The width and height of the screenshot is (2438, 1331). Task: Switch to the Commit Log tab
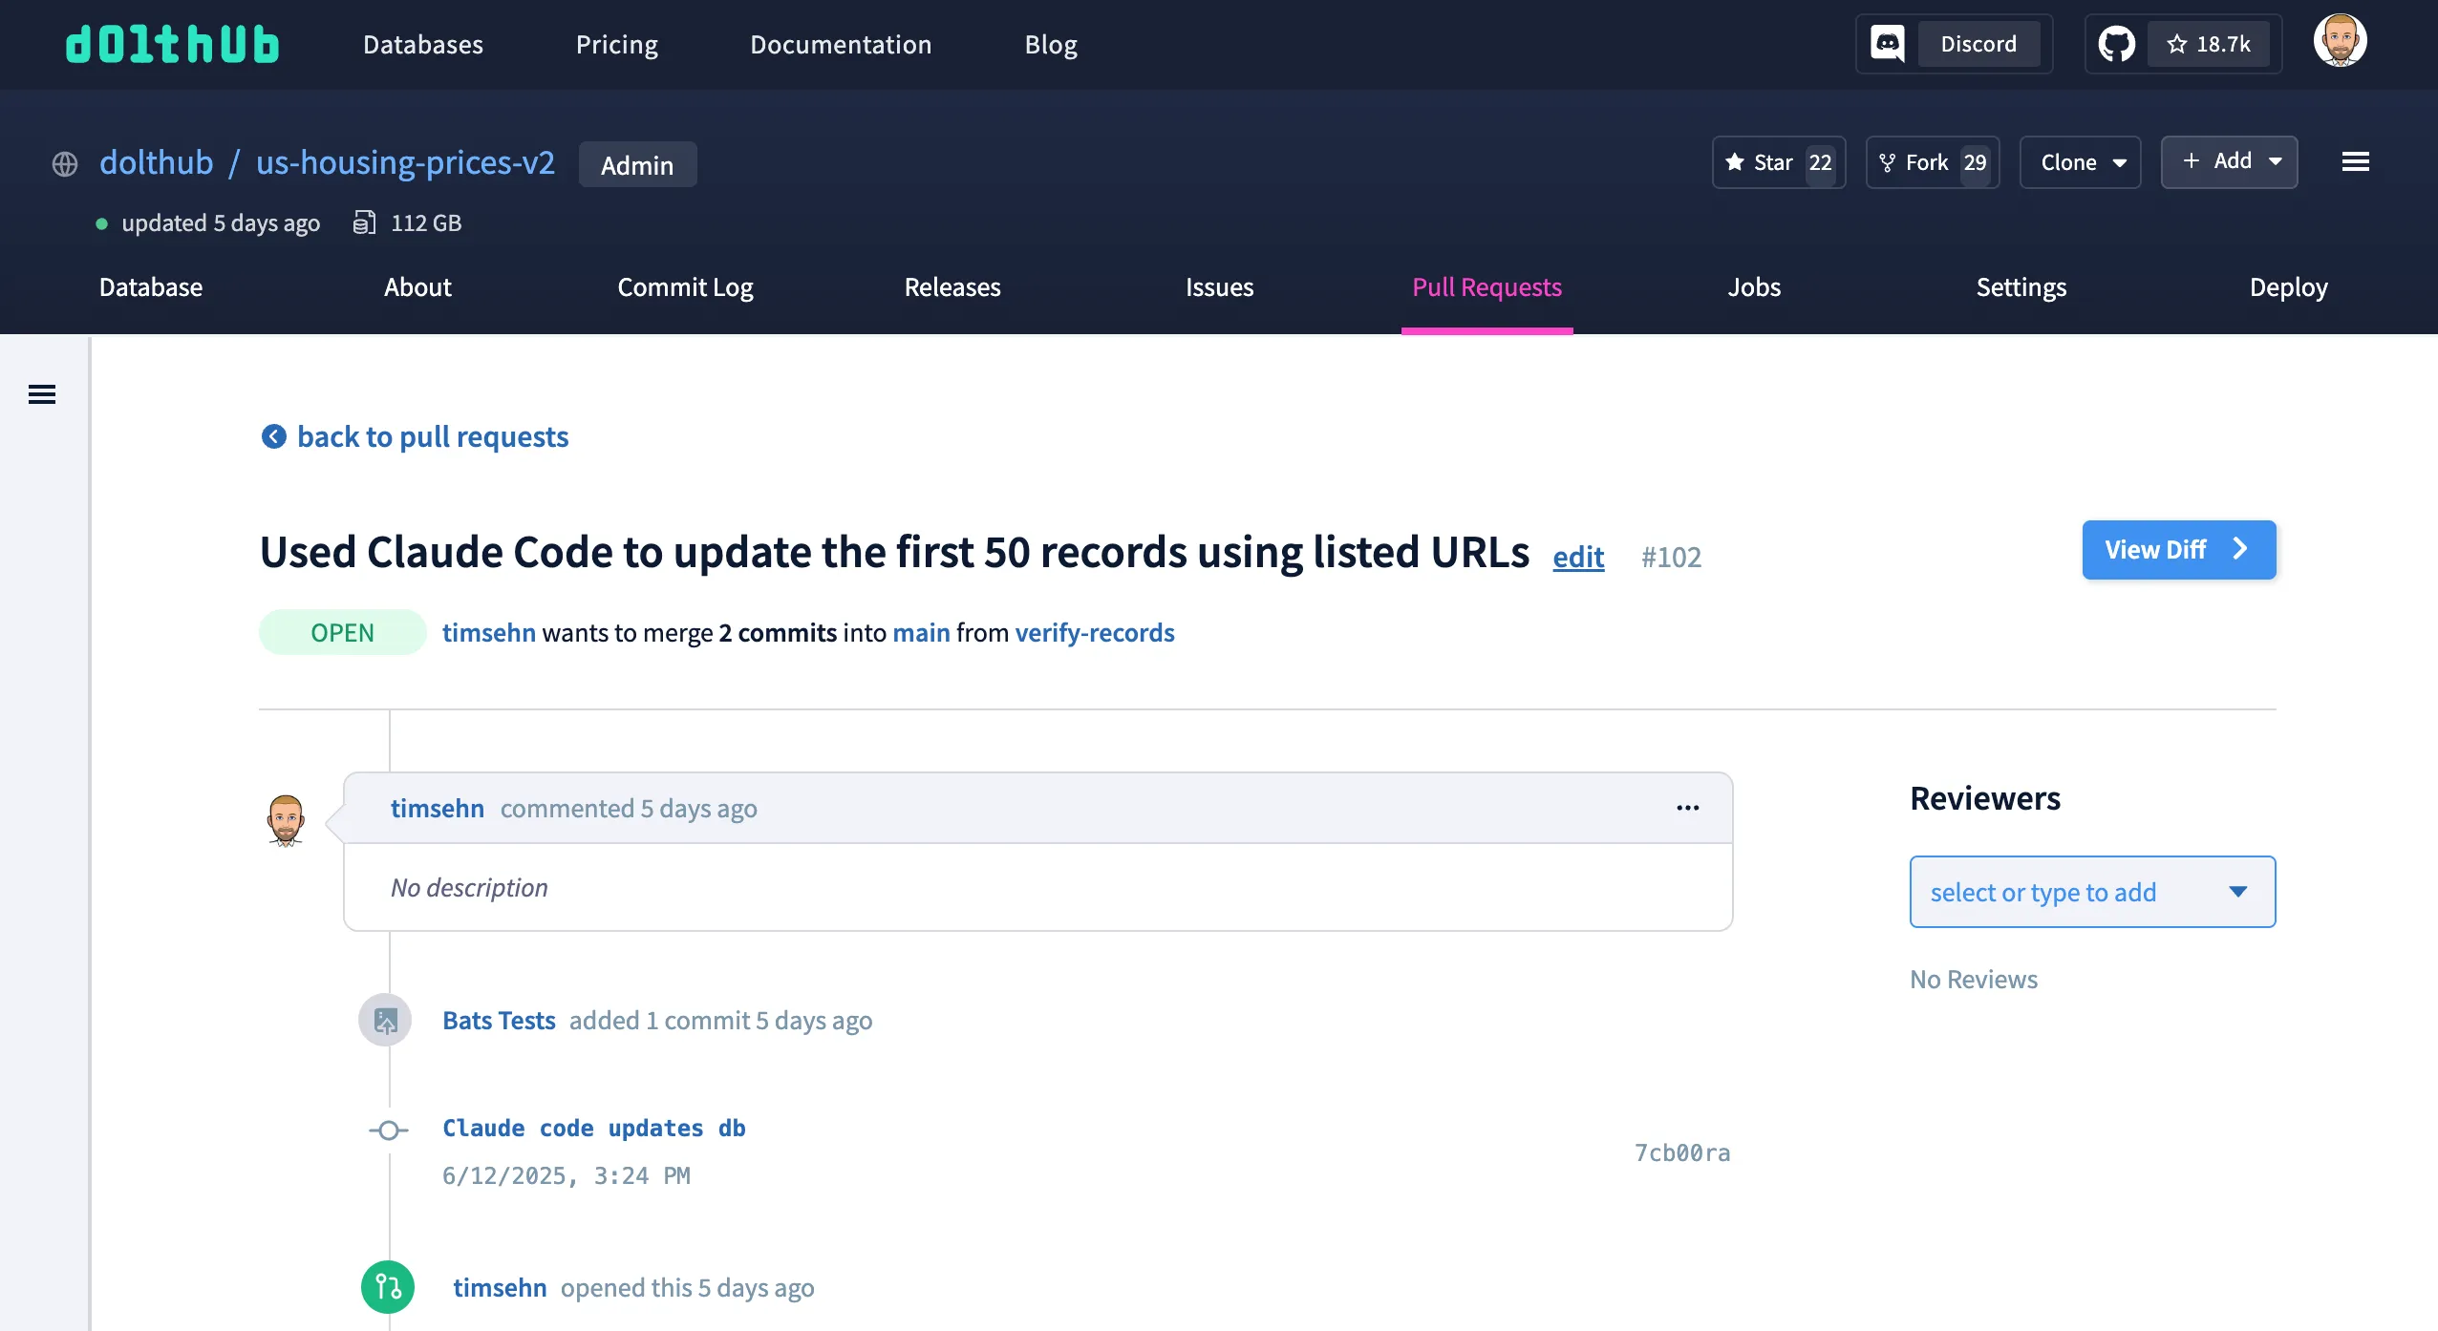point(685,287)
